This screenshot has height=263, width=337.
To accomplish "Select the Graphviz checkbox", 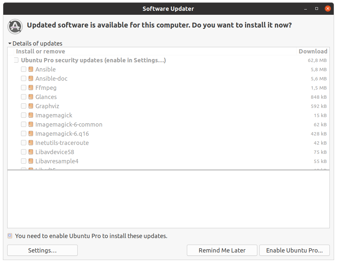I will pos(23,106).
